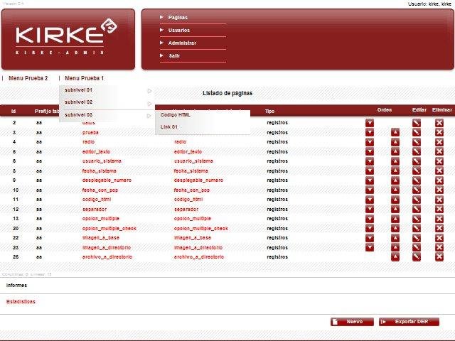Select the Informes section label
This screenshot has height=341, width=455.
pyautogui.click(x=16, y=286)
